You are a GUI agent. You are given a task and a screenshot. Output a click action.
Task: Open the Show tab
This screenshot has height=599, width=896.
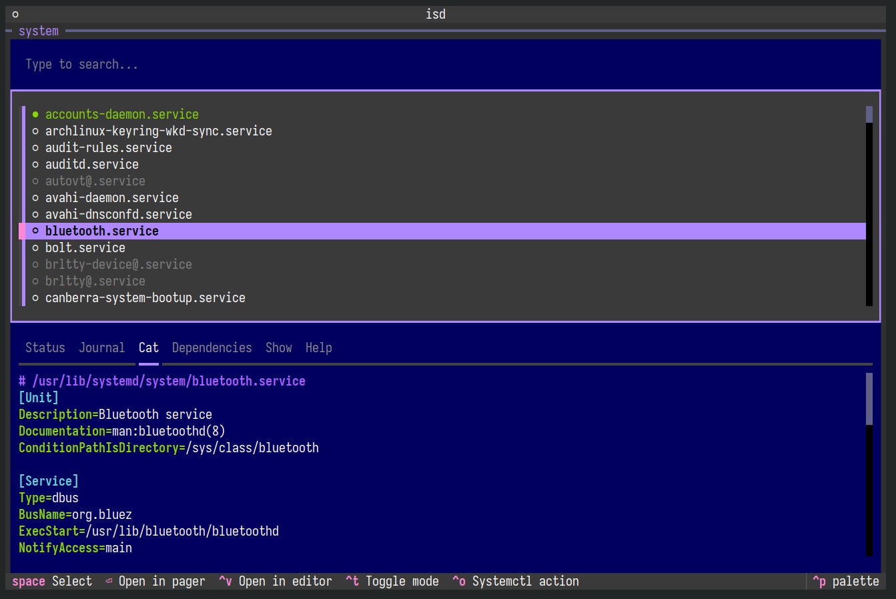click(x=279, y=348)
